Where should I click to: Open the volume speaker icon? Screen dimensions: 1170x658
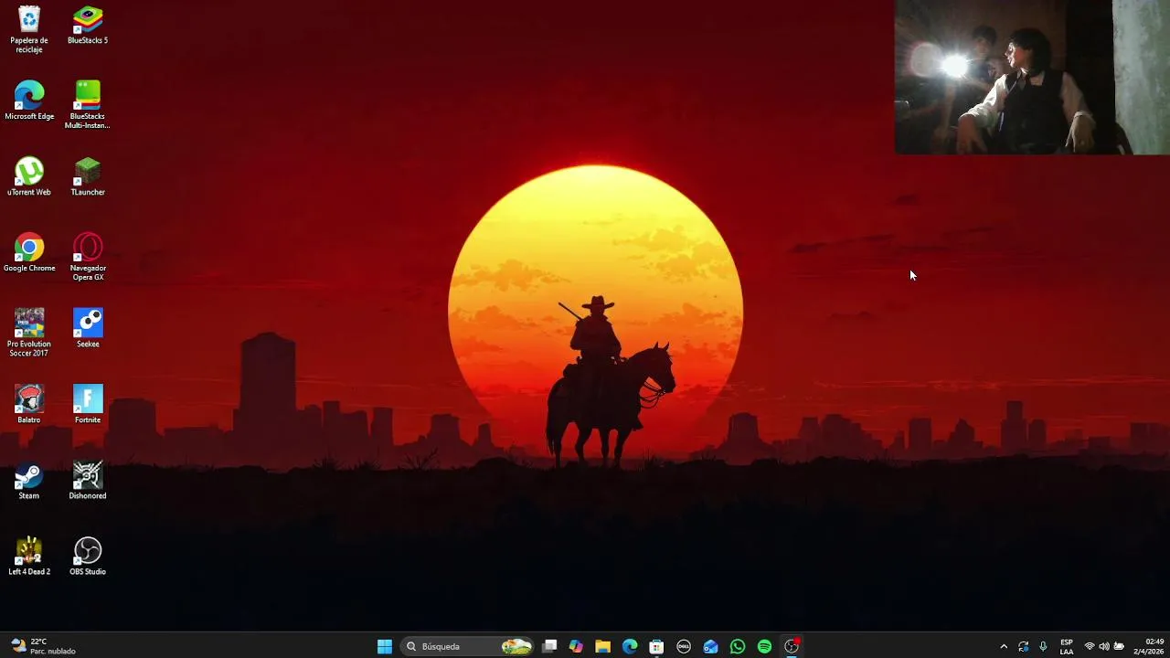click(x=1103, y=646)
